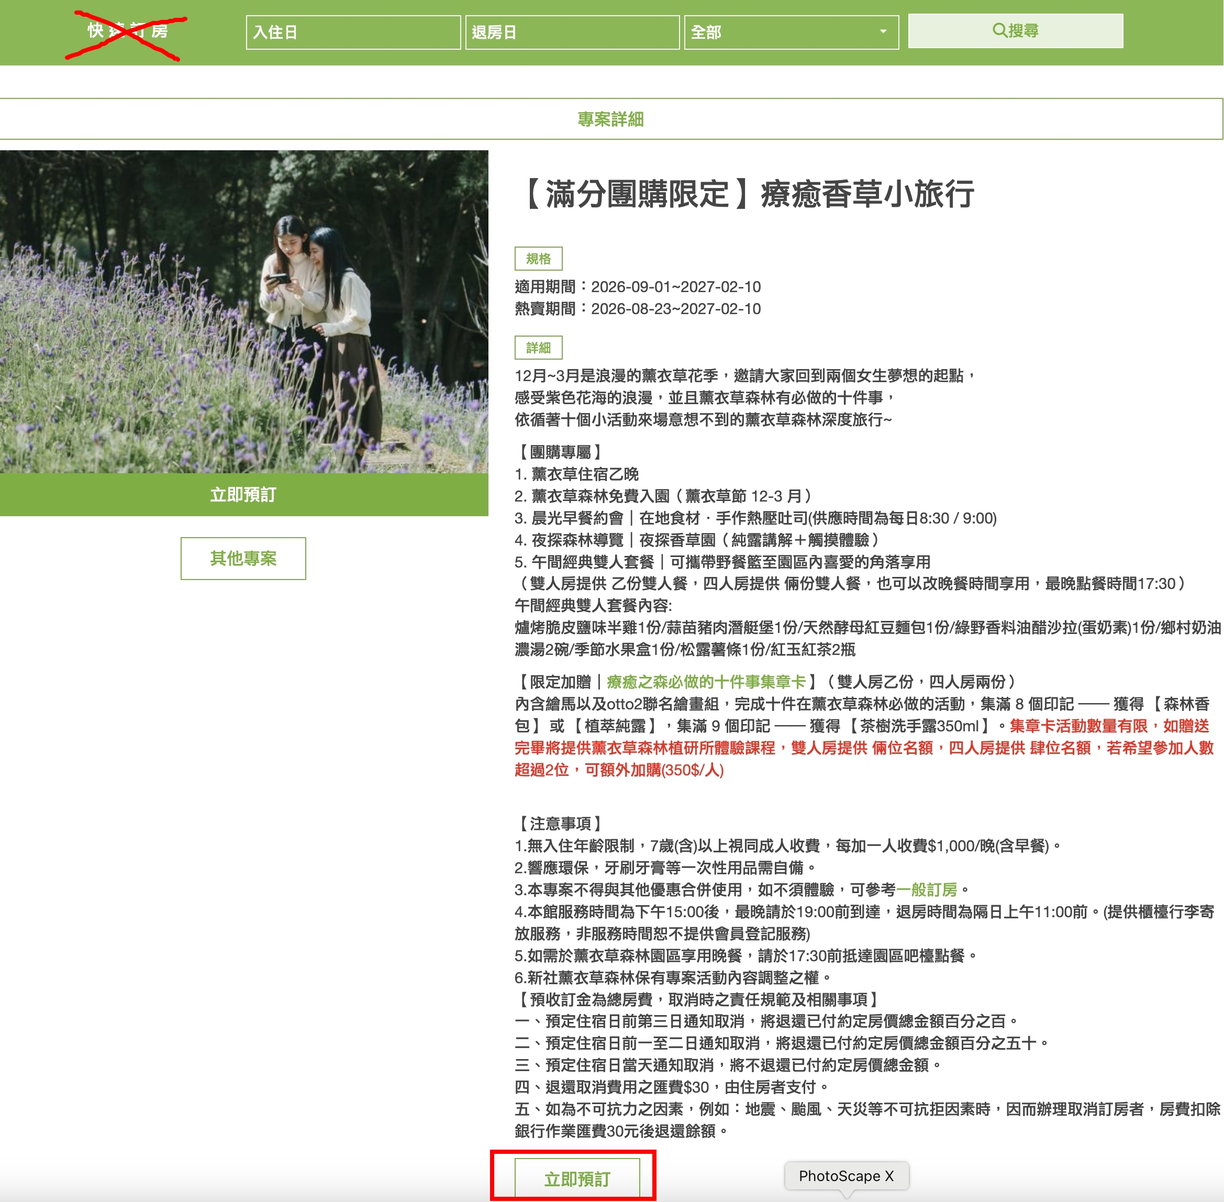Screen dimensions: 1224x1202
Task: Click the 入住日 check-in date field
Action: (353, 32)
